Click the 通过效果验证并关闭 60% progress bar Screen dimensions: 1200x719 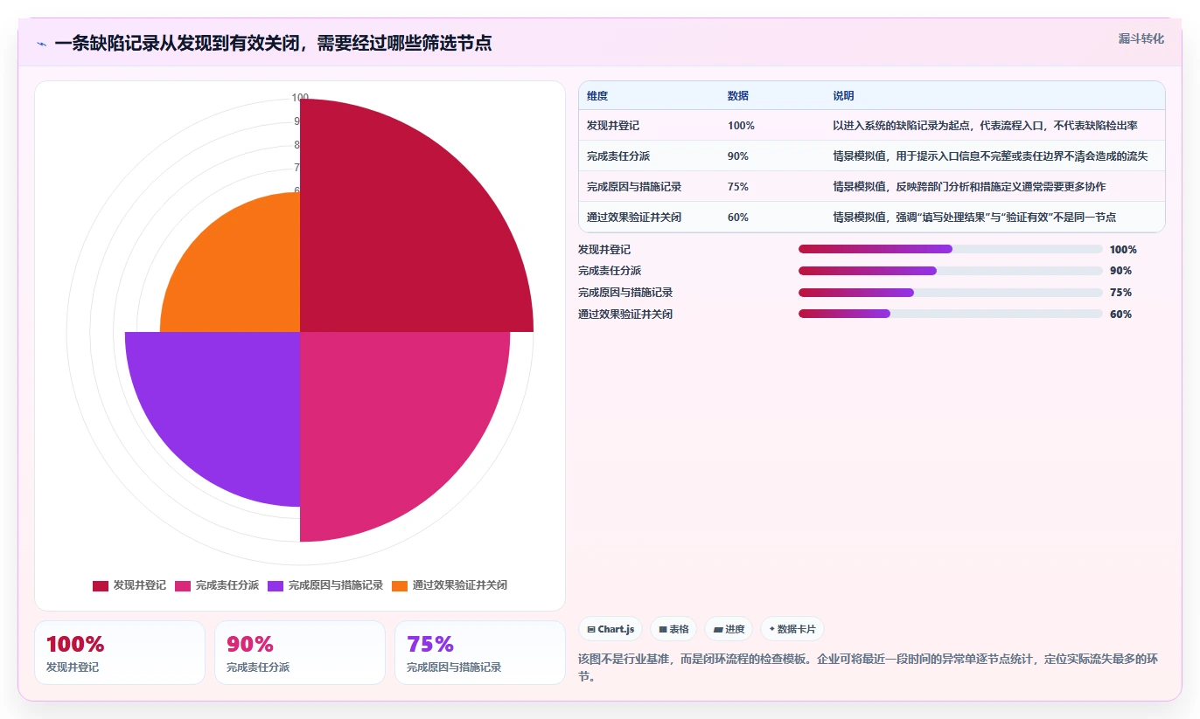pos(951,314)
